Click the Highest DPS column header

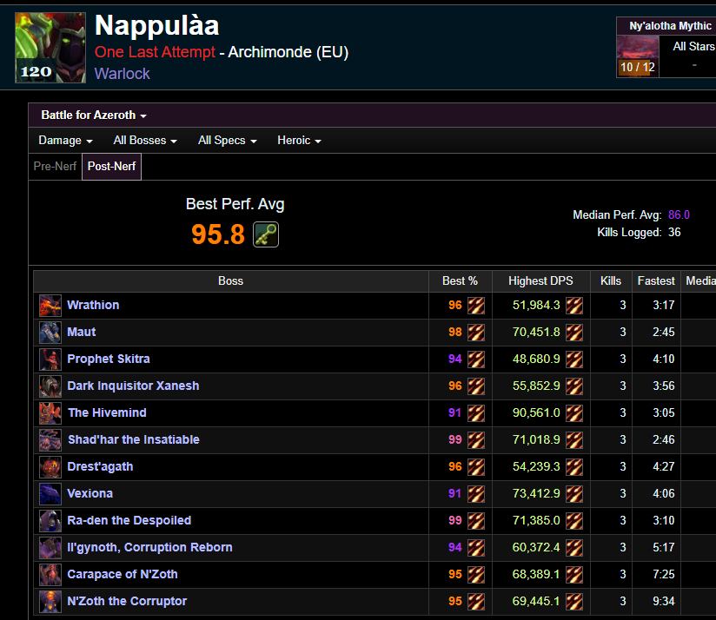point(541,281)
